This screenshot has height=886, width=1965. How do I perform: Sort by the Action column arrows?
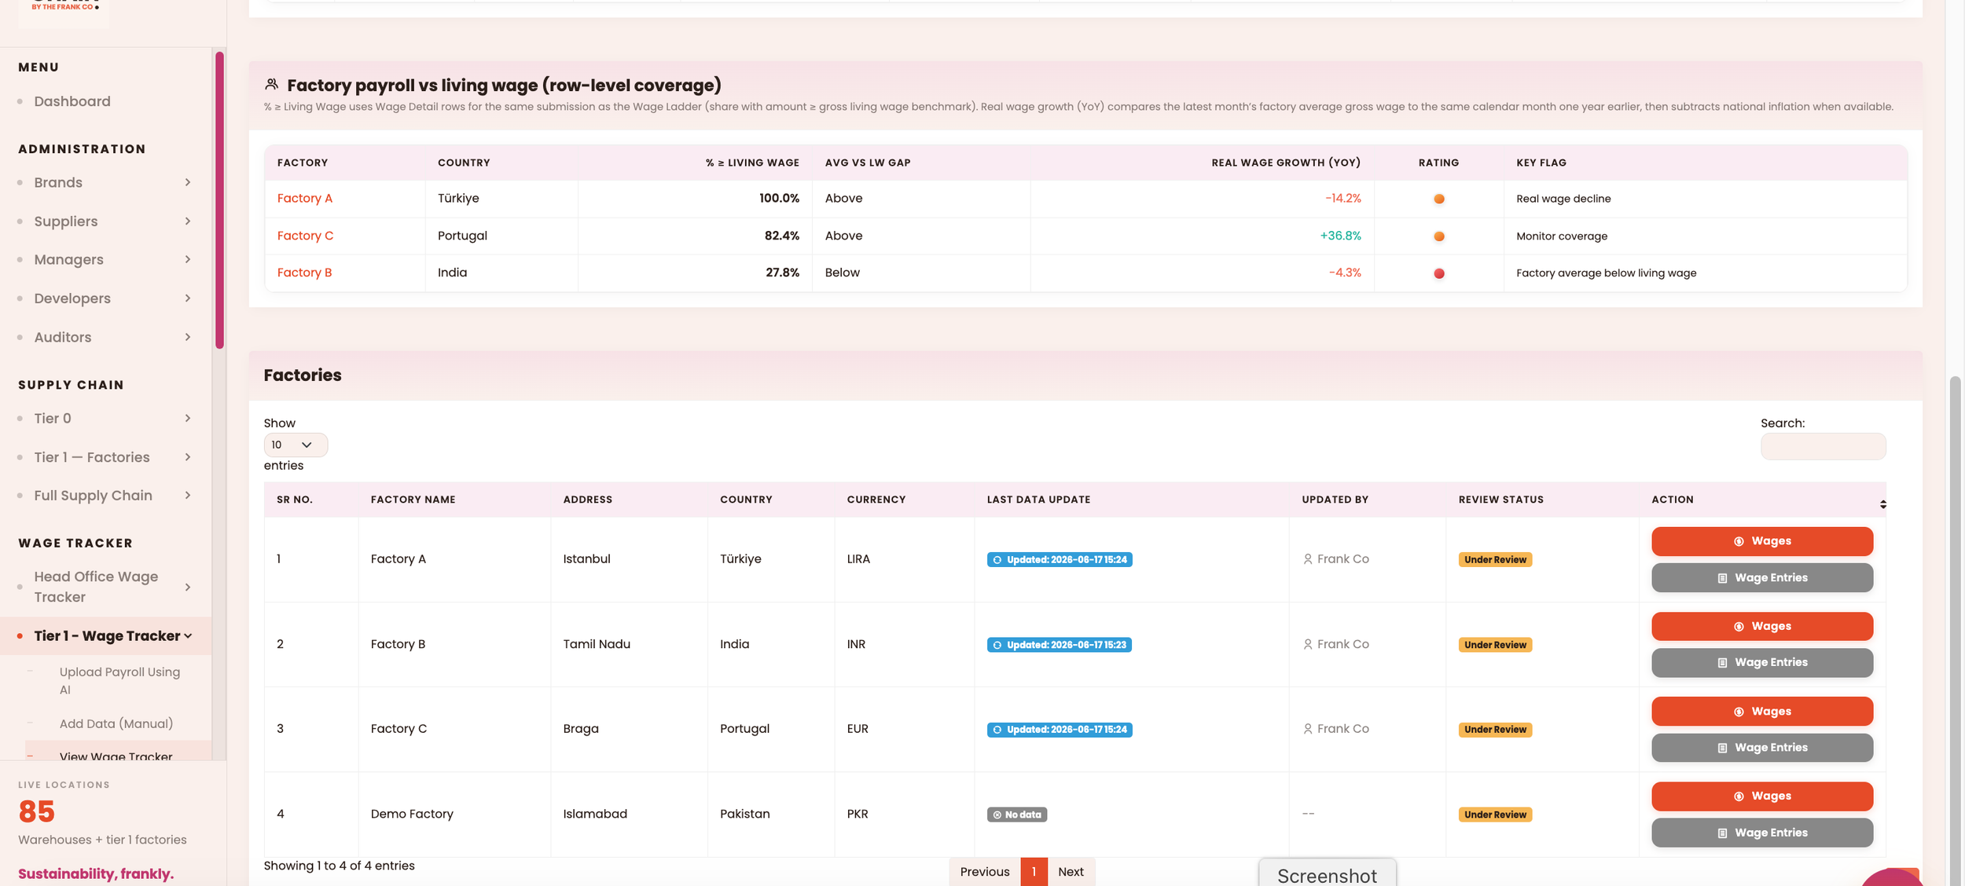(x=1882, y=504)
